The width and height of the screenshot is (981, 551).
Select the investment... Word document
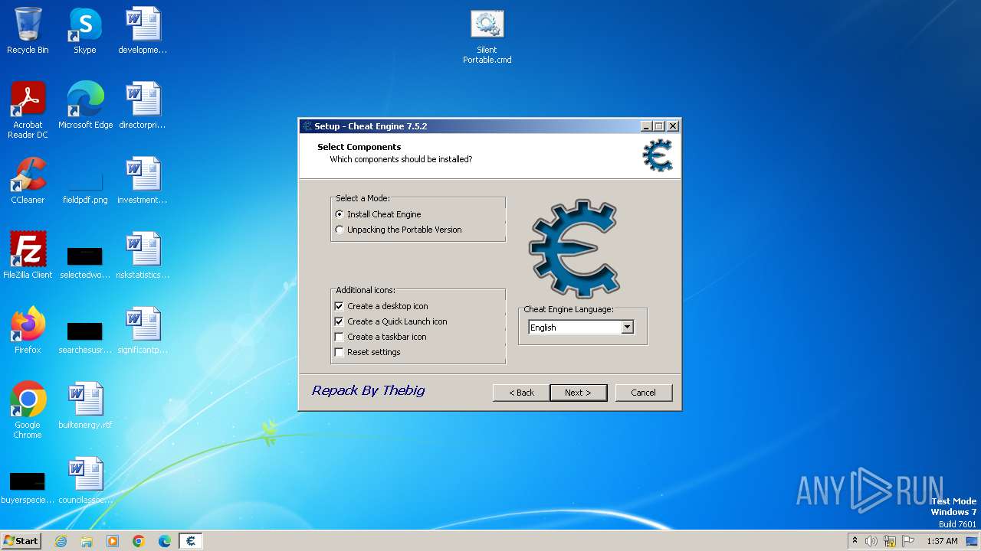pos(143,181)
